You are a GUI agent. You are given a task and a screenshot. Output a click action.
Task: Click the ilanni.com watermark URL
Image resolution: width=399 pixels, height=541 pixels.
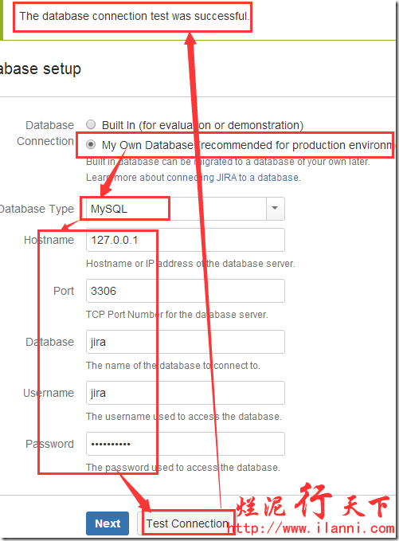coord(311,528)
